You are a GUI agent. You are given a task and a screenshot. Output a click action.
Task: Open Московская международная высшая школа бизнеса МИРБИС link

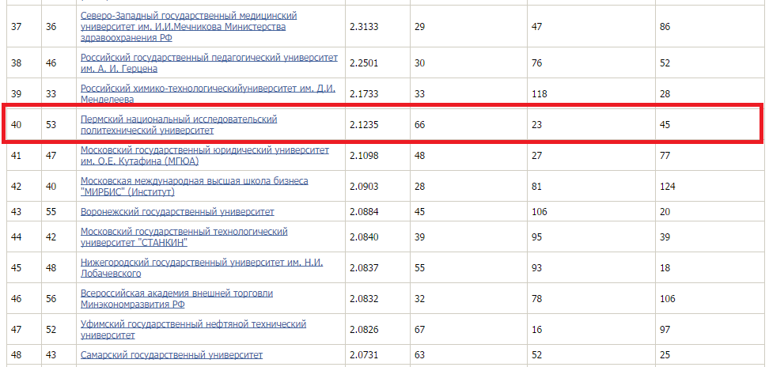pos(194,186)
